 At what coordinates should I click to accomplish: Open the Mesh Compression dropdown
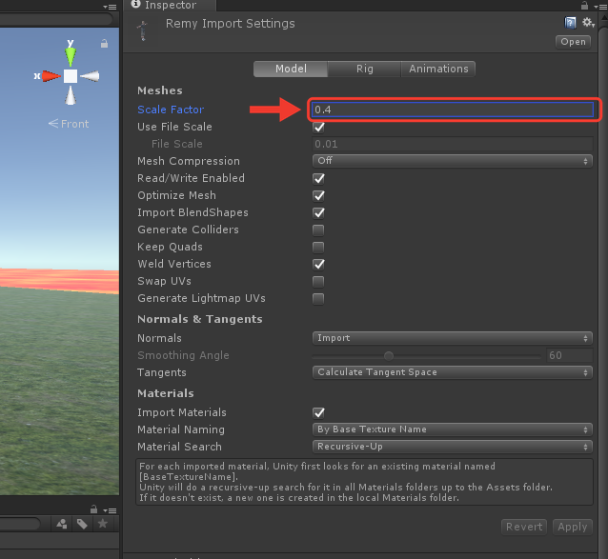(x=453, y=161)
